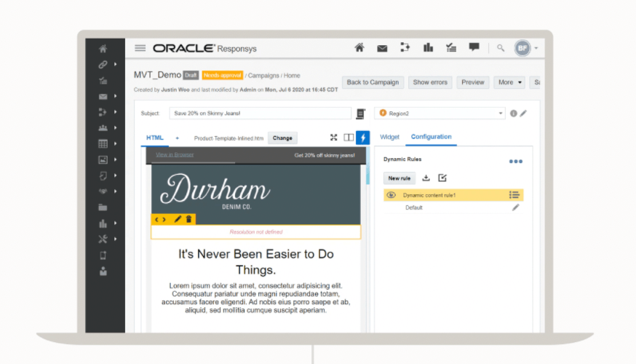The width and height of the screenshot is (636, 364).
Task: Click the Change template button
Action: [282, 138]
